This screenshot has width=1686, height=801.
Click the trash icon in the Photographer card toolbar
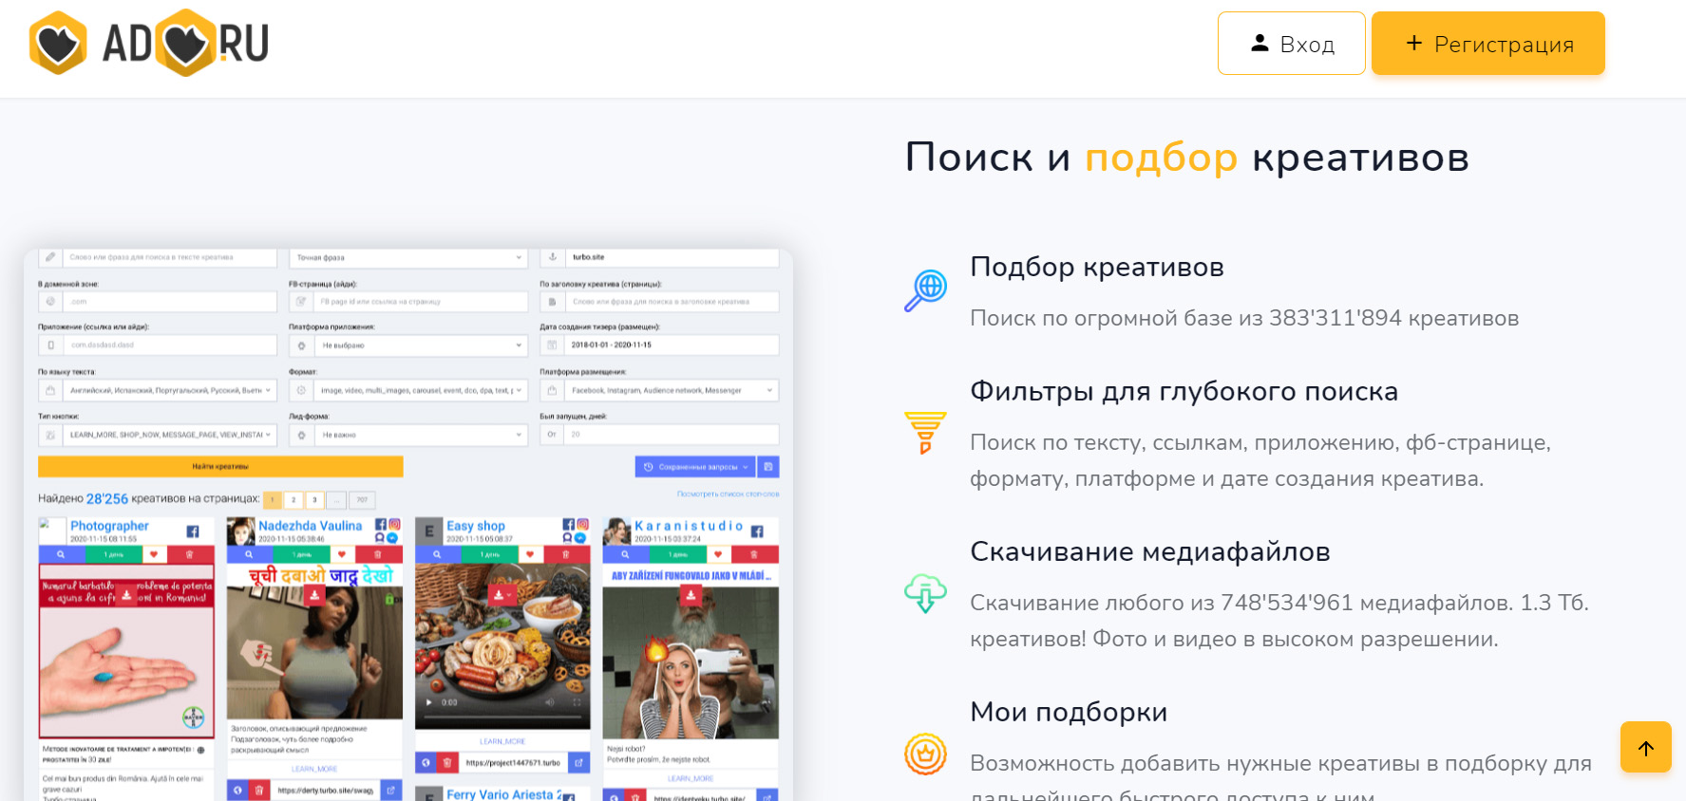click(190, 554)
